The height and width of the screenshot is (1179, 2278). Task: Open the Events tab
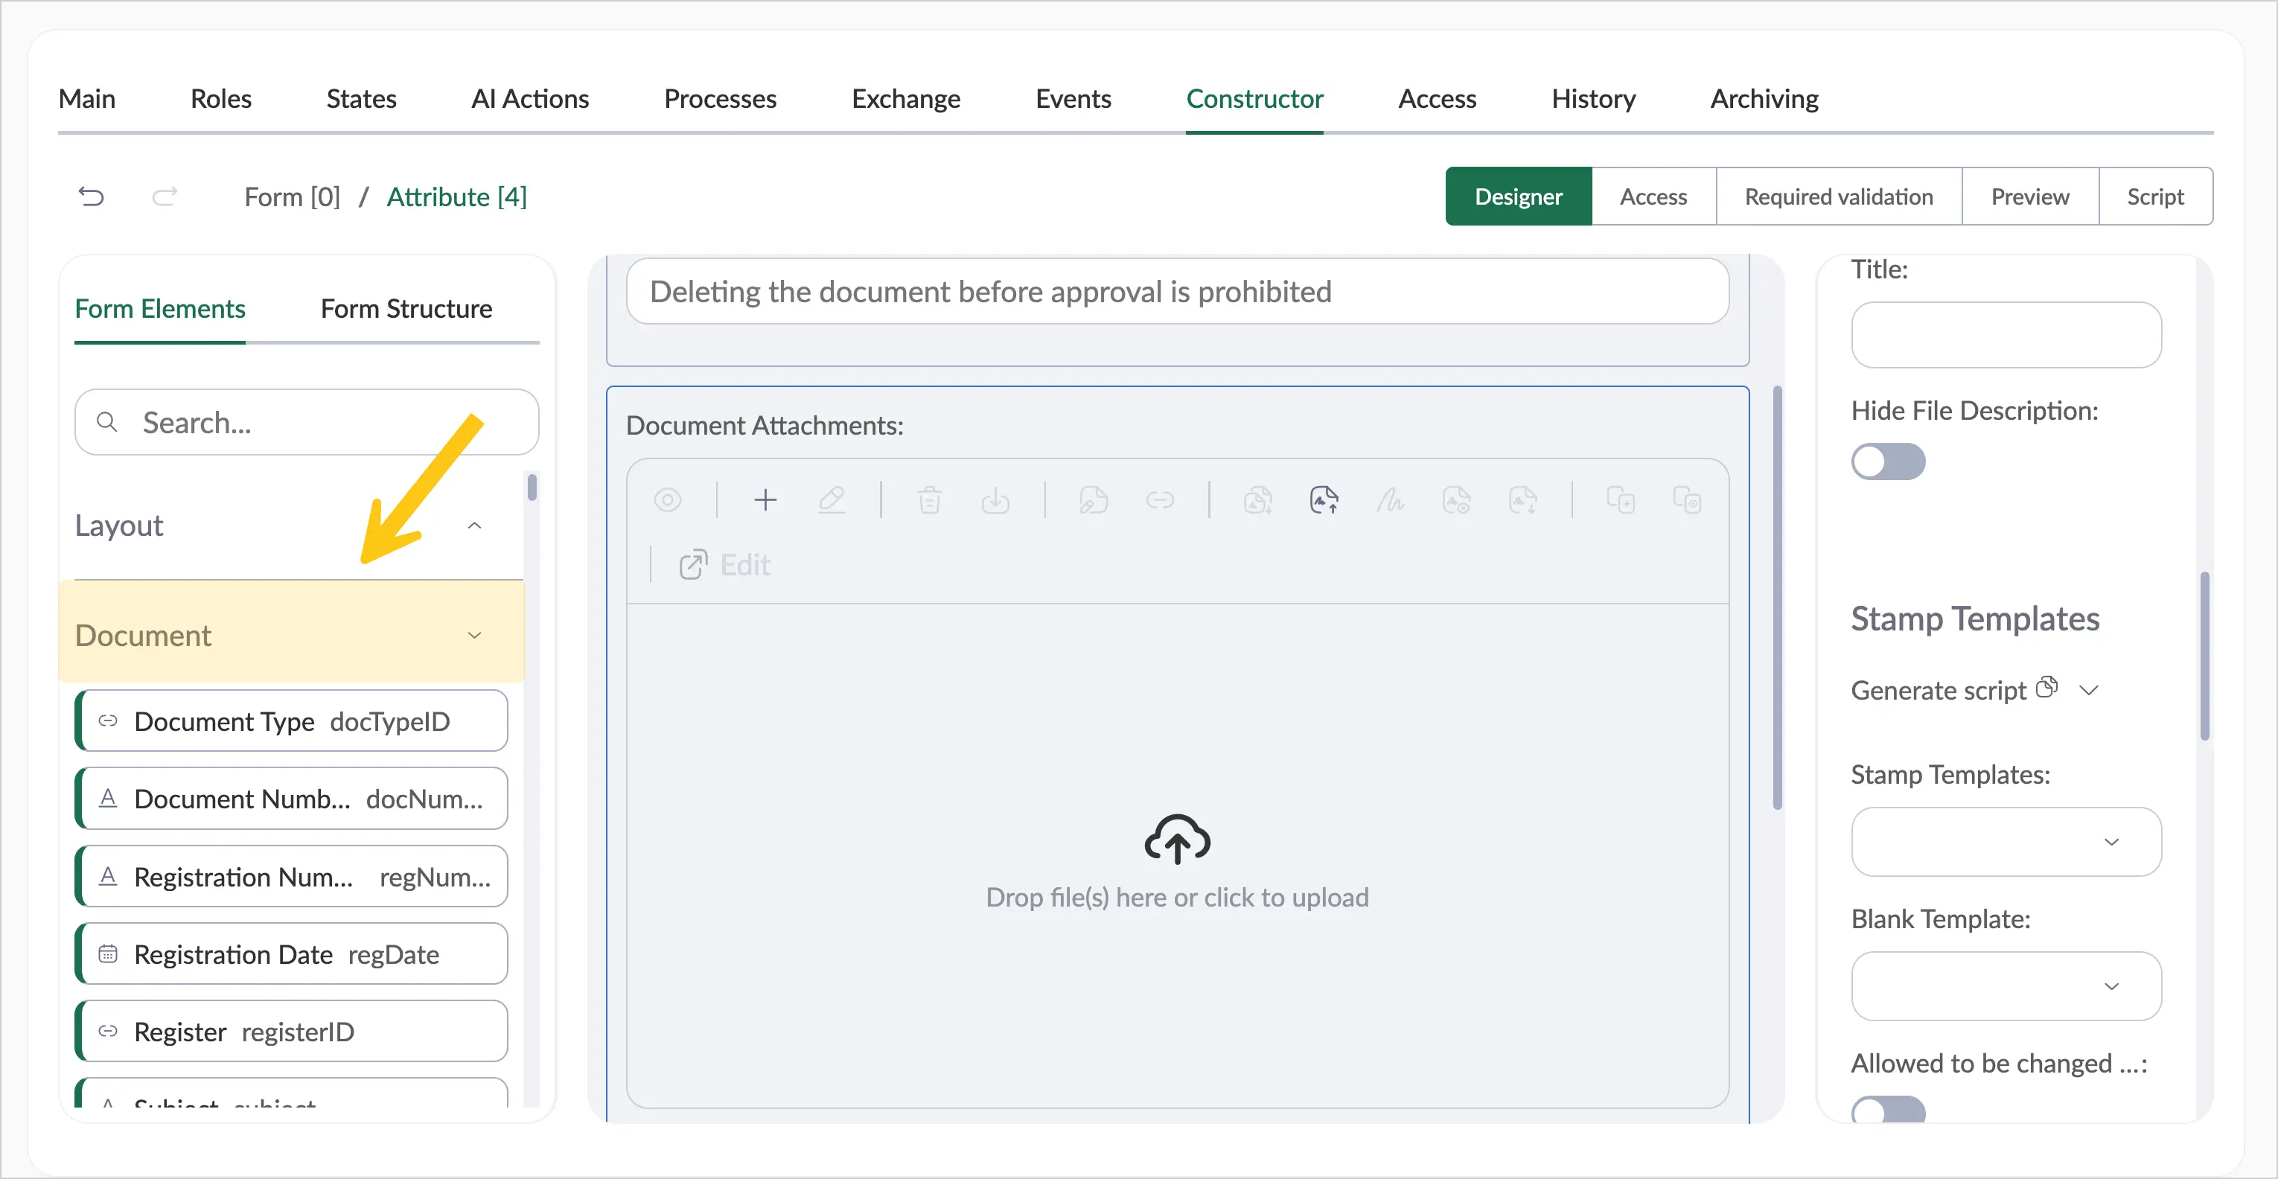click(x=1073, y=99)
